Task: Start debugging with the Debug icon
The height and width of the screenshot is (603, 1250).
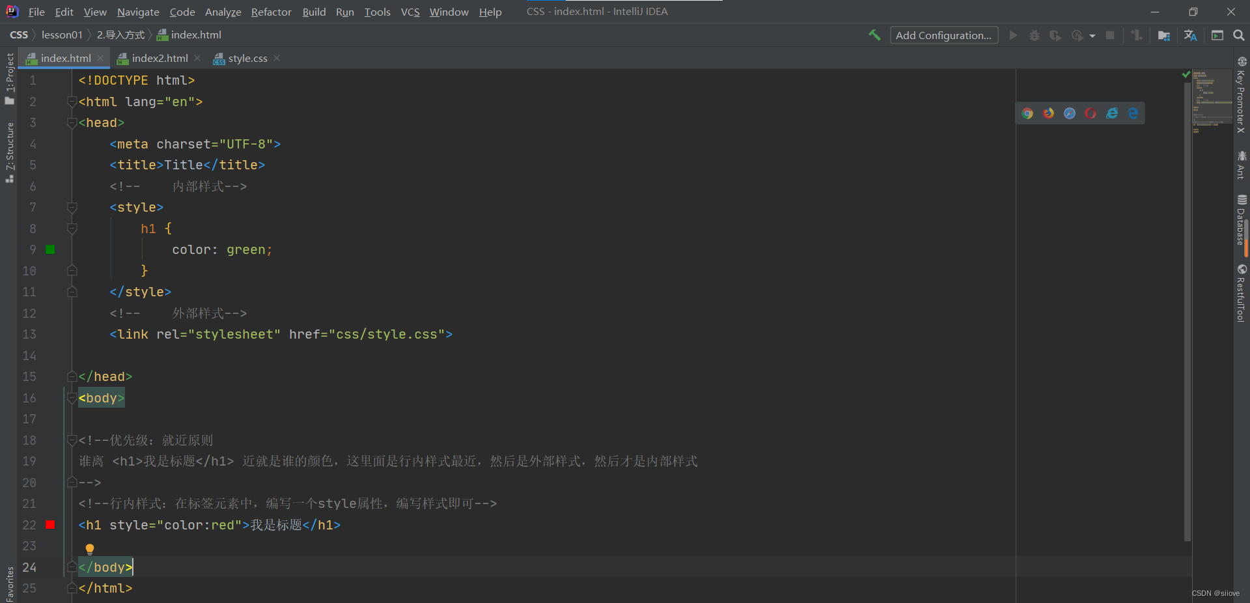Action: (x=1035, y=35)
